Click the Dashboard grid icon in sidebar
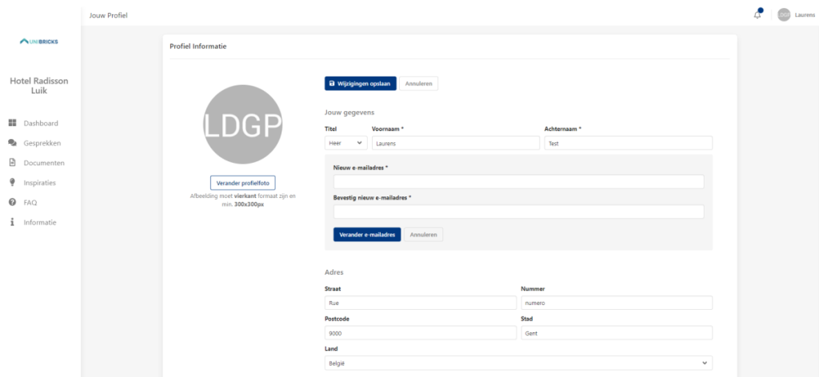 pos(13,123)
